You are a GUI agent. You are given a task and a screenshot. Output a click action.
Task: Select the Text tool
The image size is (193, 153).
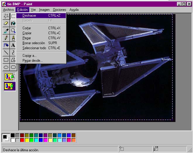pos(13,45)
